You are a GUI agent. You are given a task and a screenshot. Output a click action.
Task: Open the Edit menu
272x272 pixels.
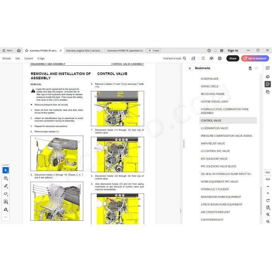pyautogui.click(x=17, y=58)
